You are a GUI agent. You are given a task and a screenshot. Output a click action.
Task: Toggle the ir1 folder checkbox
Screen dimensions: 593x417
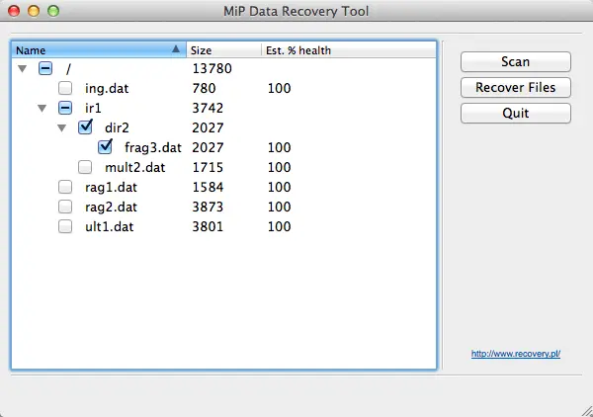(x=65, y=108)
